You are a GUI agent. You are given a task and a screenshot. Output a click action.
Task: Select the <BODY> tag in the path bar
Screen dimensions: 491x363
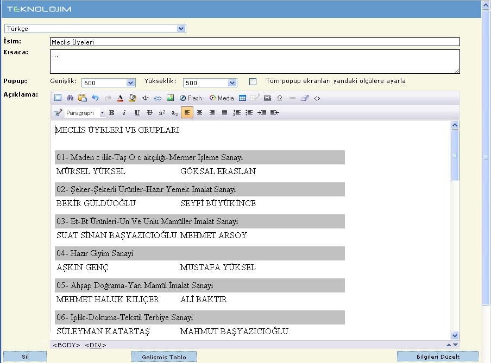[66, 345]
